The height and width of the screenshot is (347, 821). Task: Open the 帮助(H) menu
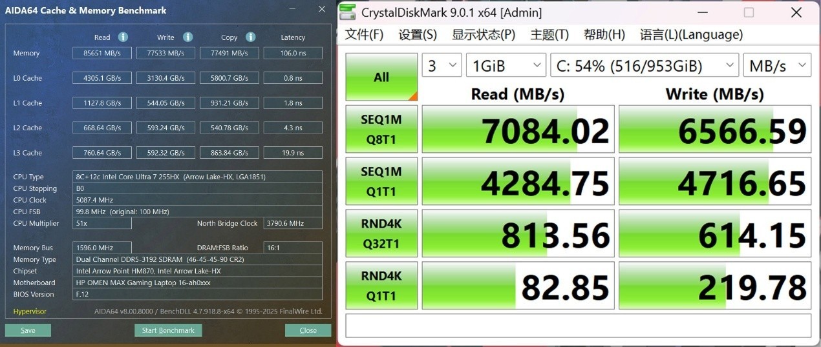[x=604, y=35]
